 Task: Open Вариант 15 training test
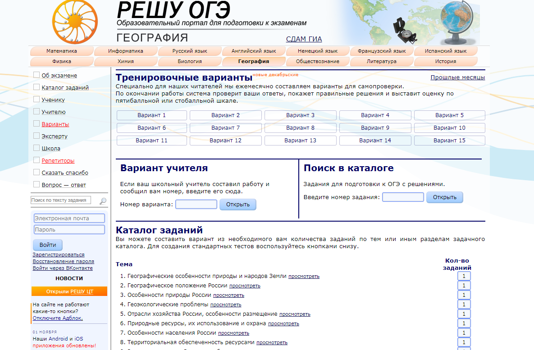click(x=449, y=140)
